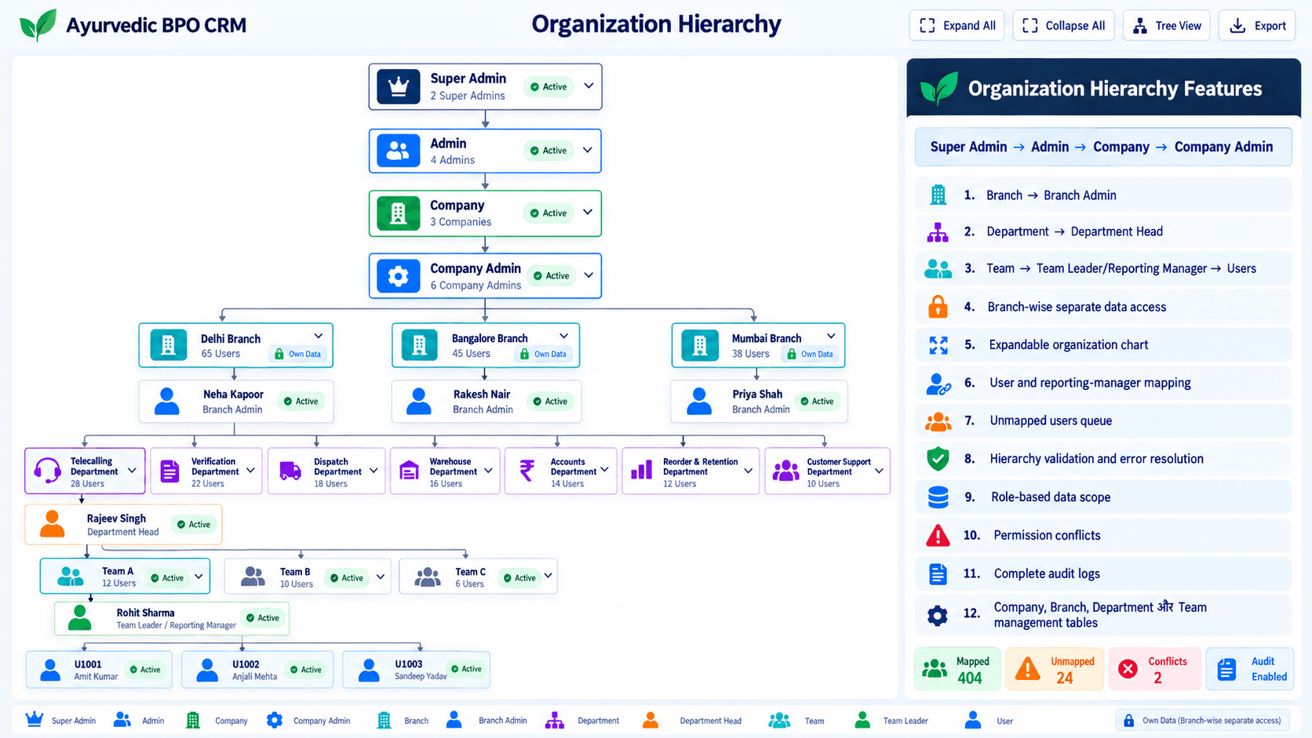This screenshot has height=738, width=1312.
Task: Expand the Super Admin node chevron
Action: pos(589,86)
